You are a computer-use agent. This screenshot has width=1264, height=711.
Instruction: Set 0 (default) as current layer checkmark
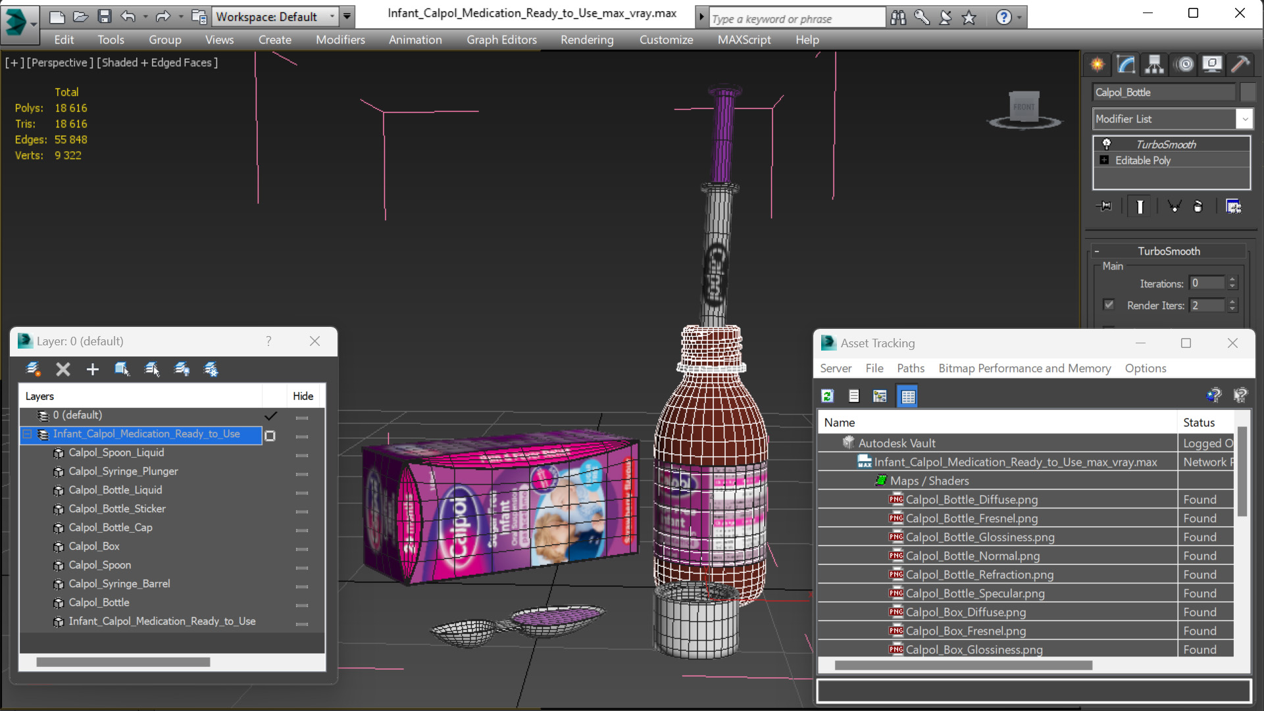pos(270,416)
